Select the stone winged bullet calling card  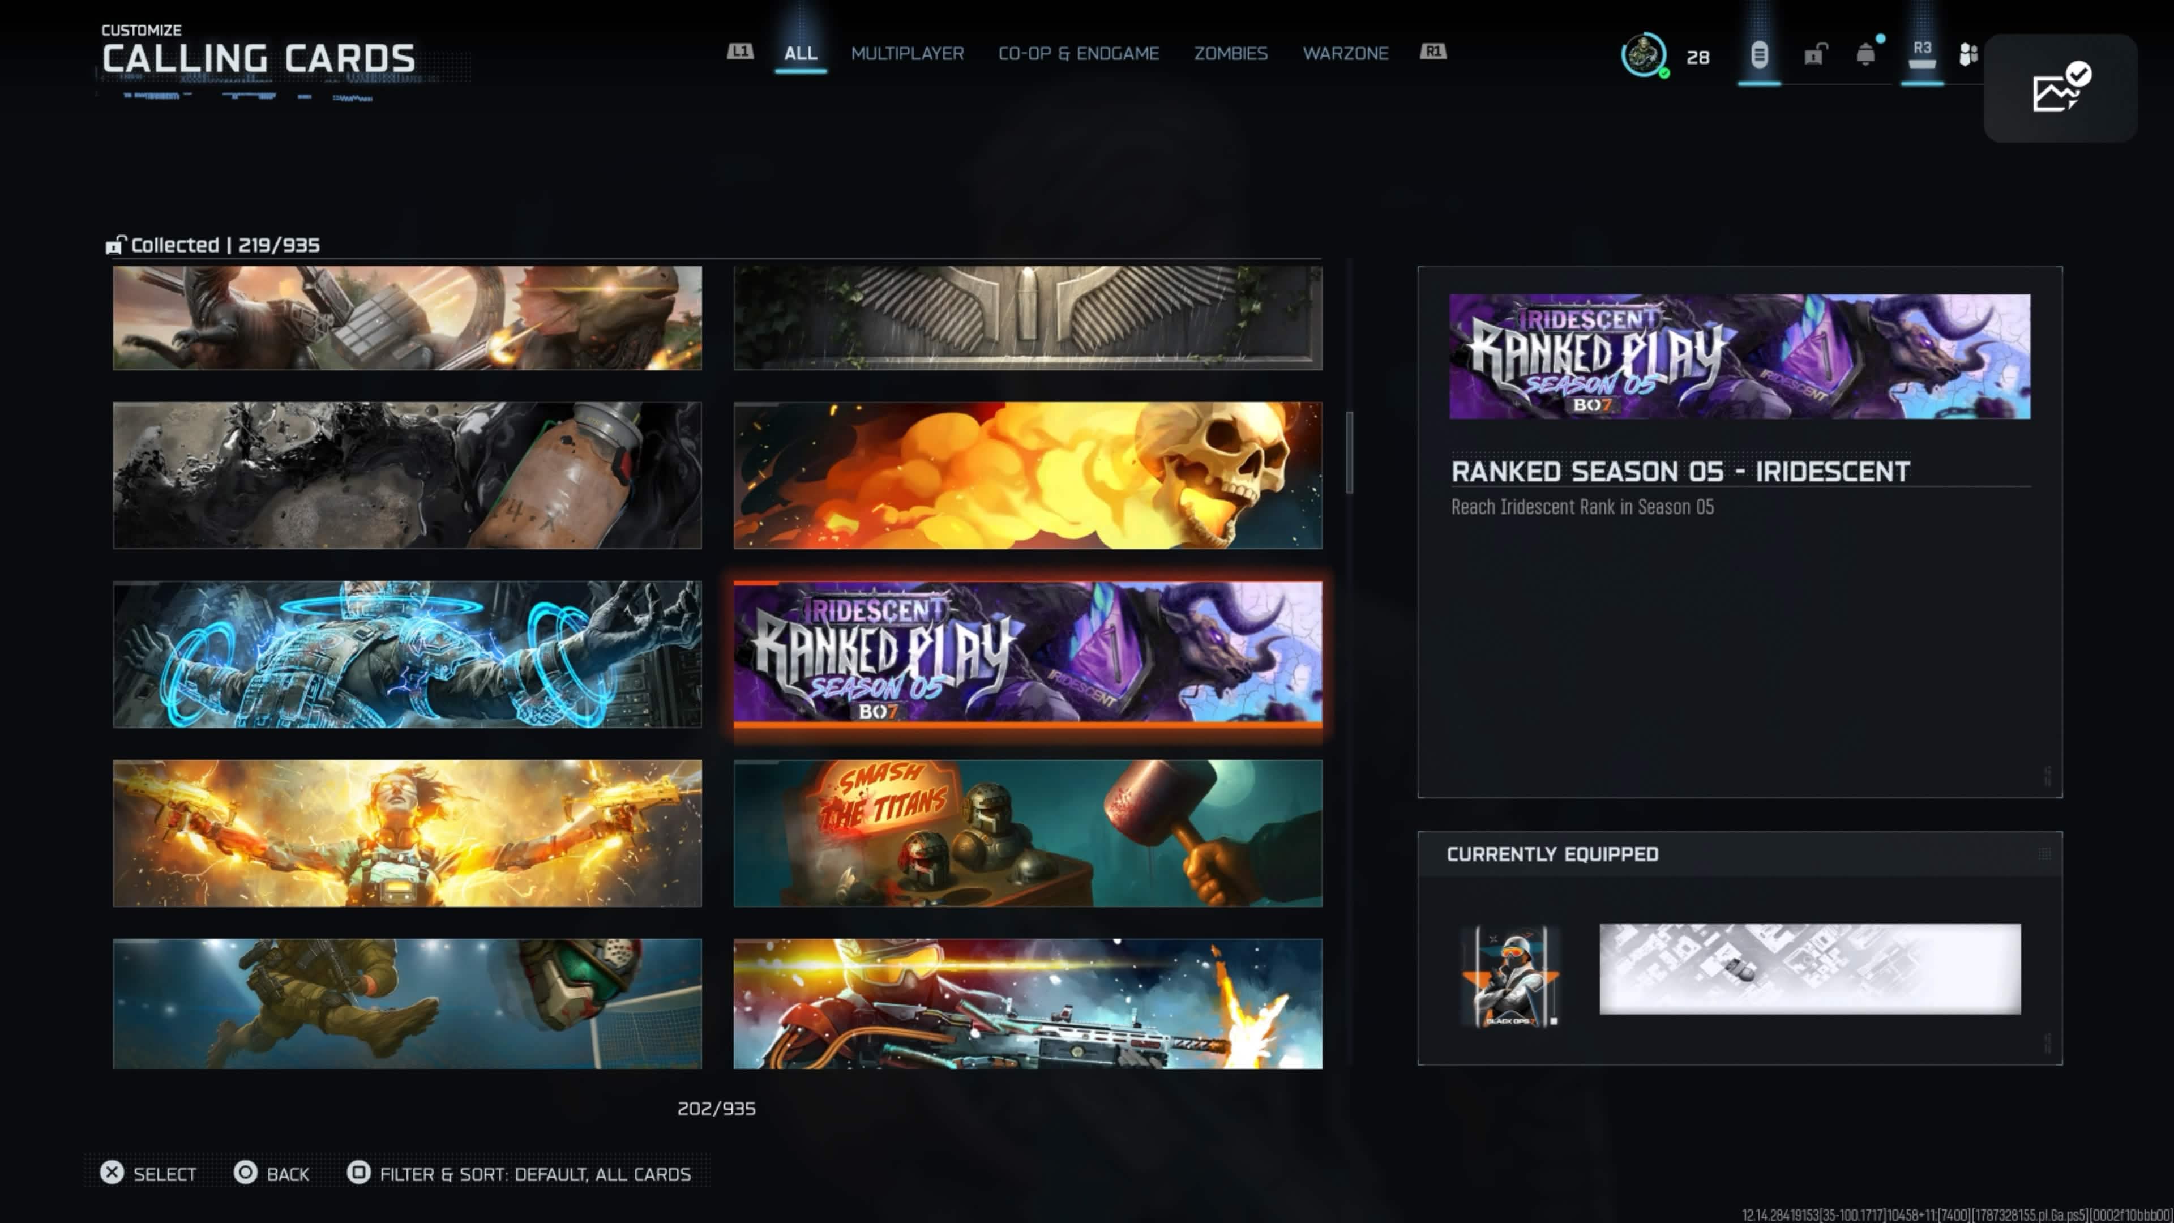[x=1028, y=318]
